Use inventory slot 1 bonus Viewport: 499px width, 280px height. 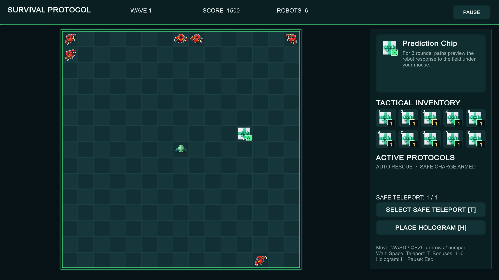[x=386, y=118]
